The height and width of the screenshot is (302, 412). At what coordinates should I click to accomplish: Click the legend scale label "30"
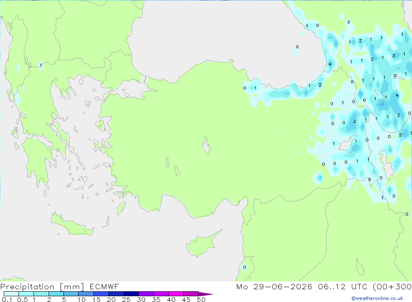coord(141,300)
